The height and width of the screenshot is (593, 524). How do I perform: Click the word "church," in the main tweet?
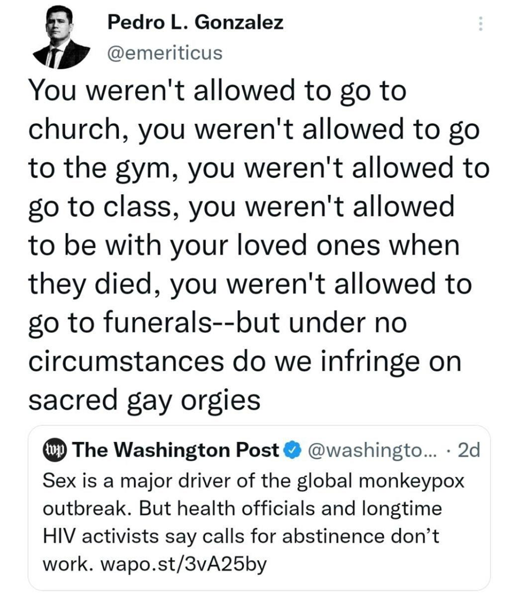77,130
